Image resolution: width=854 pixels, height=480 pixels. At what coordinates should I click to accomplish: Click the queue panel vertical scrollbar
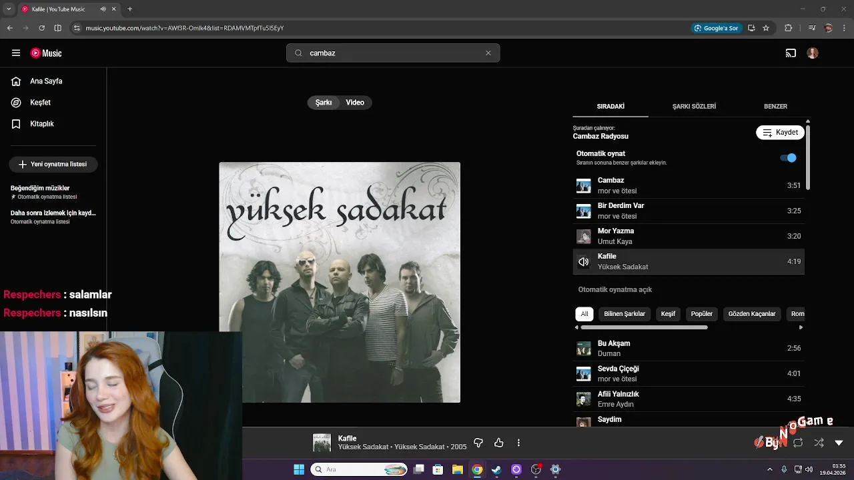click(x=808, y=157)
